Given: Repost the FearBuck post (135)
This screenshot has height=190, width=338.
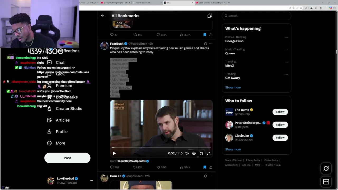Looking at the screenshot, I should point(138,167).
